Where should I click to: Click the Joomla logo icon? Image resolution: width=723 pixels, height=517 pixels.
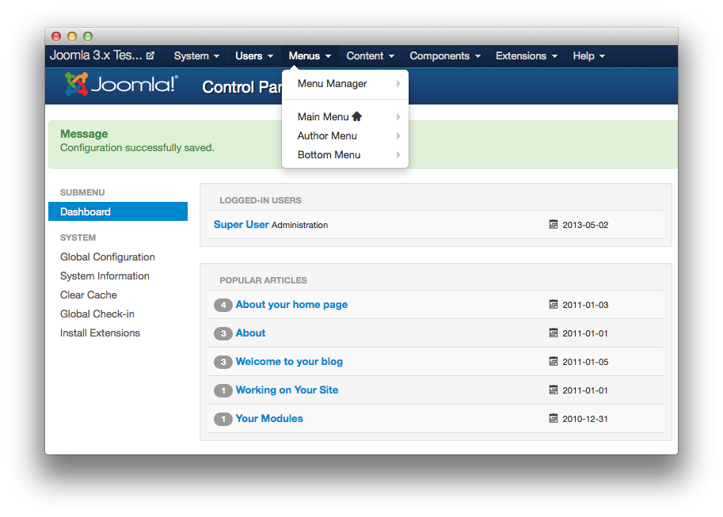(76, 85)
